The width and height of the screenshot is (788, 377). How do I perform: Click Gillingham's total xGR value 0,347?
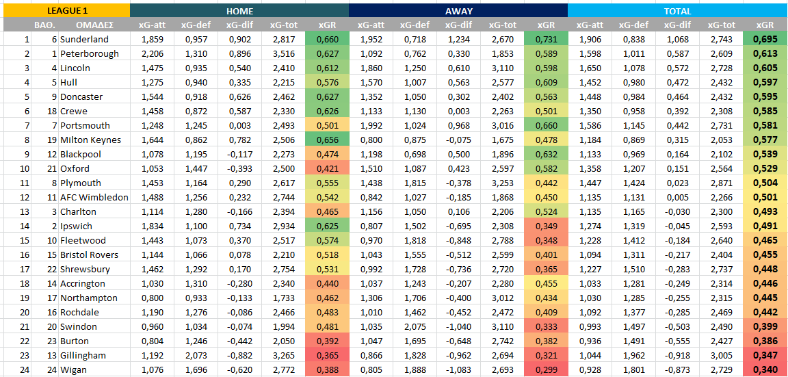pos(765,355)
